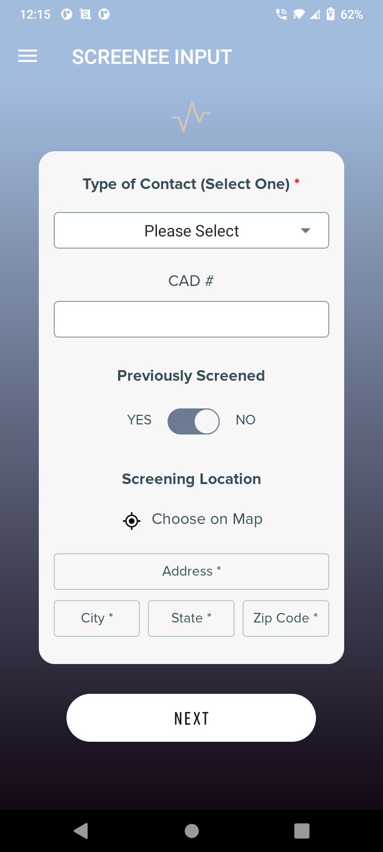Tap the Android back navigation button
Image resolution: width=383 pixels, height=852 pixels.
[81, 831]
